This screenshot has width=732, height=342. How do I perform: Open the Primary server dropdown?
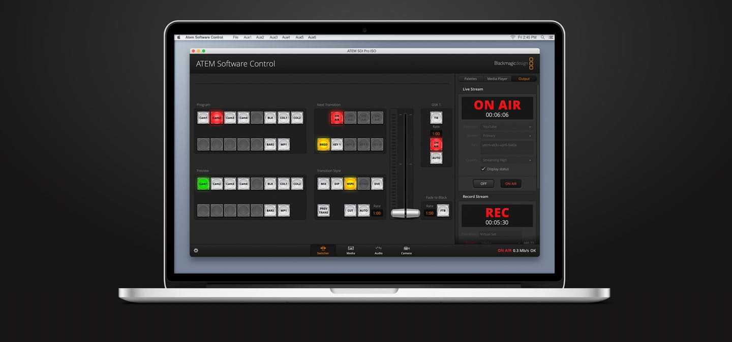click(507, 136)
